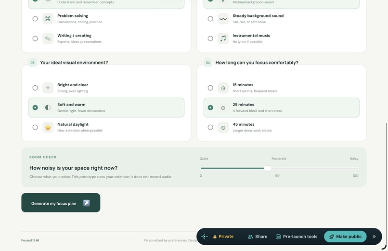Click the Make public button
The height and width of the screenshot is (251, 388).
tap(345, 237)
